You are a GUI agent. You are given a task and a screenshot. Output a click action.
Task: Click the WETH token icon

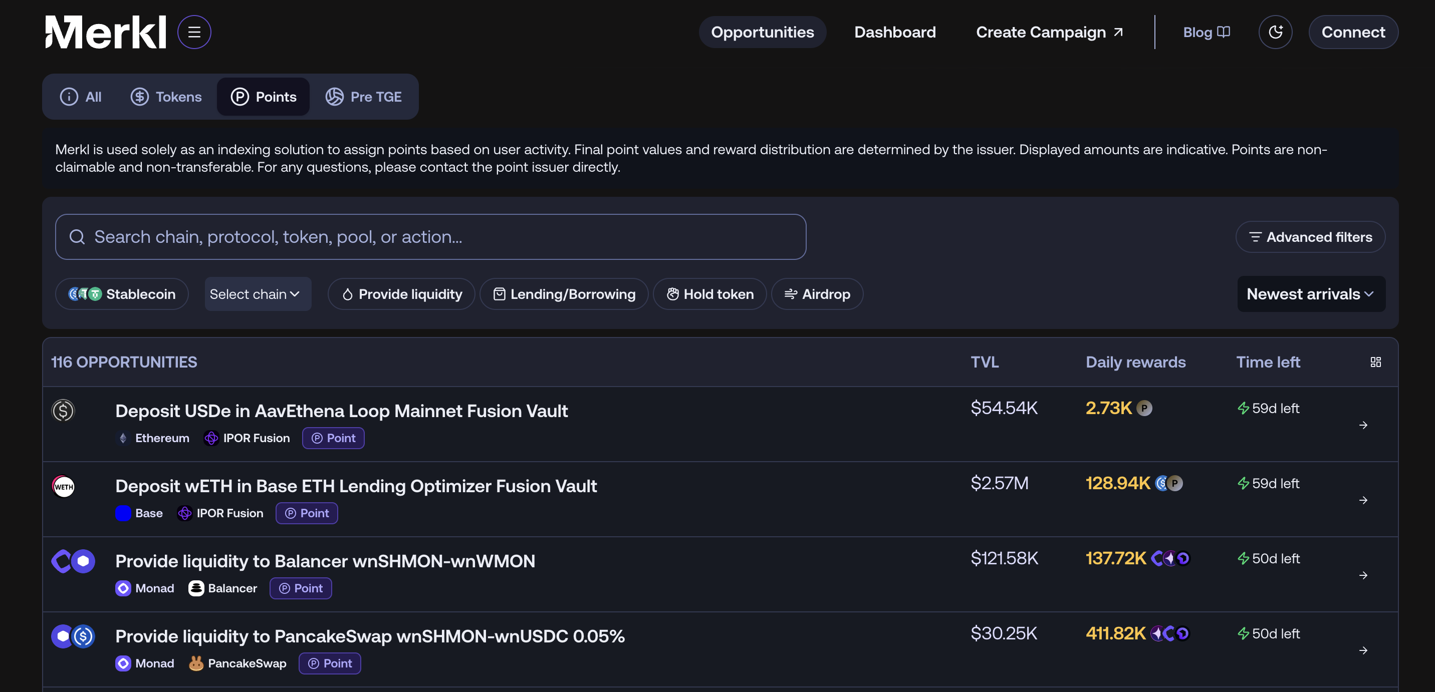tap(63, 486)
